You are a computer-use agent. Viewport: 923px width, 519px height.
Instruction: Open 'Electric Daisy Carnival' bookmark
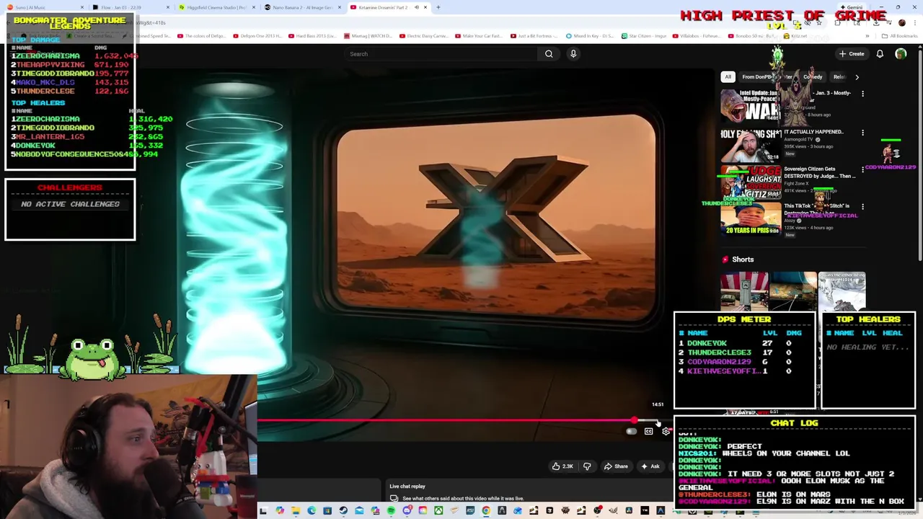tap(425, 36)
